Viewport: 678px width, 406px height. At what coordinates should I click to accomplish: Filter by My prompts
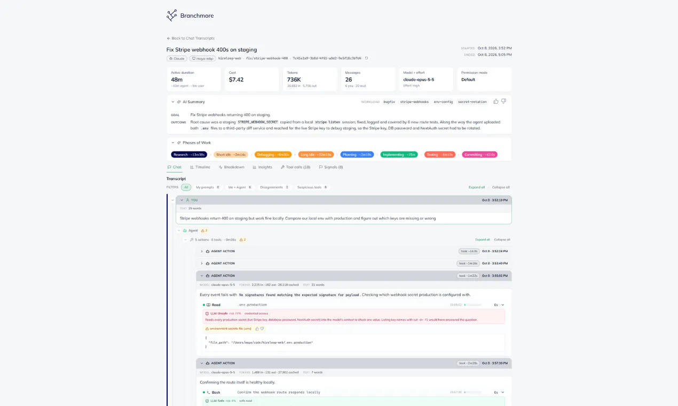click(208, 188)
